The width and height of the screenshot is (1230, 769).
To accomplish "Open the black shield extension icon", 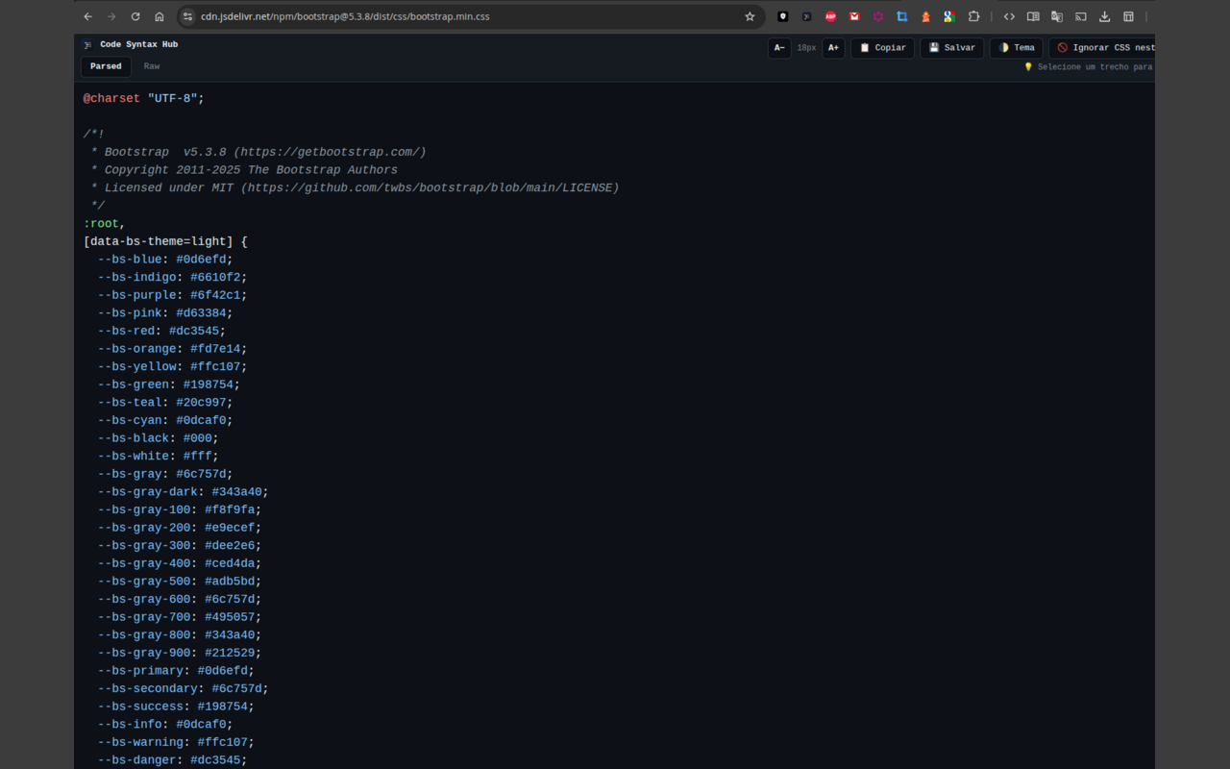I will [x=783, y=16].
